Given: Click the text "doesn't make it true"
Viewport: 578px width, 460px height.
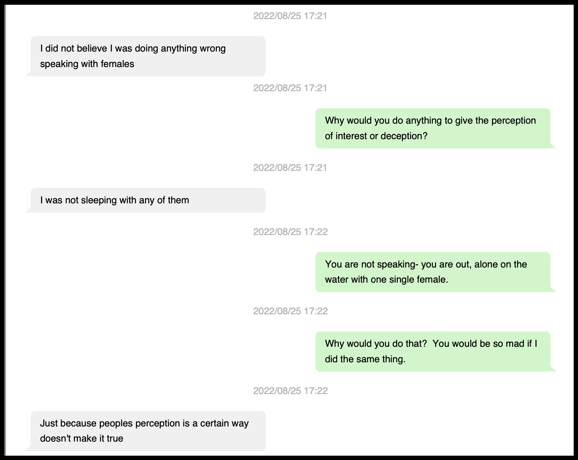Looking at the screenshot, I should [x=81, y=438].
